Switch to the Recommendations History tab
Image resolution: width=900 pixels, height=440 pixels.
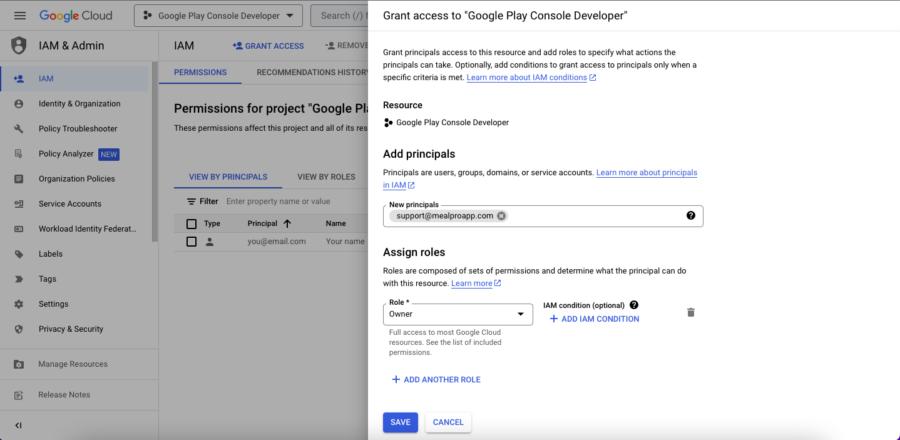[x=312, y=72]
